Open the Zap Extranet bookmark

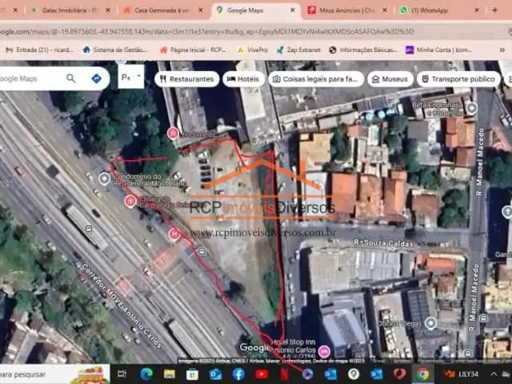298,50
